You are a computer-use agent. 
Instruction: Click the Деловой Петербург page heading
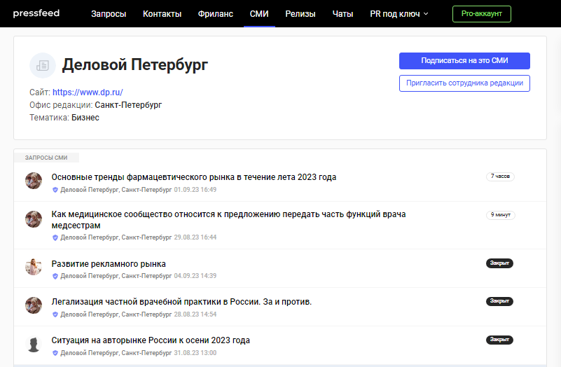point(134,65)
